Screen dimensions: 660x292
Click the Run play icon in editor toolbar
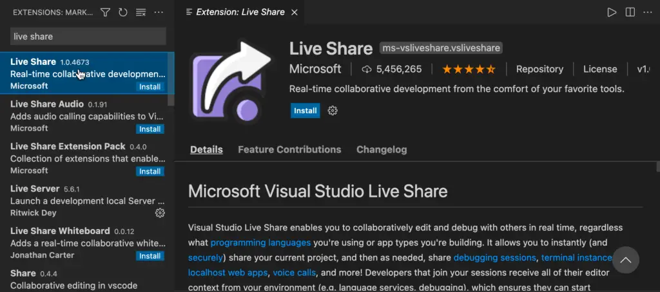[x=612, y=13]
